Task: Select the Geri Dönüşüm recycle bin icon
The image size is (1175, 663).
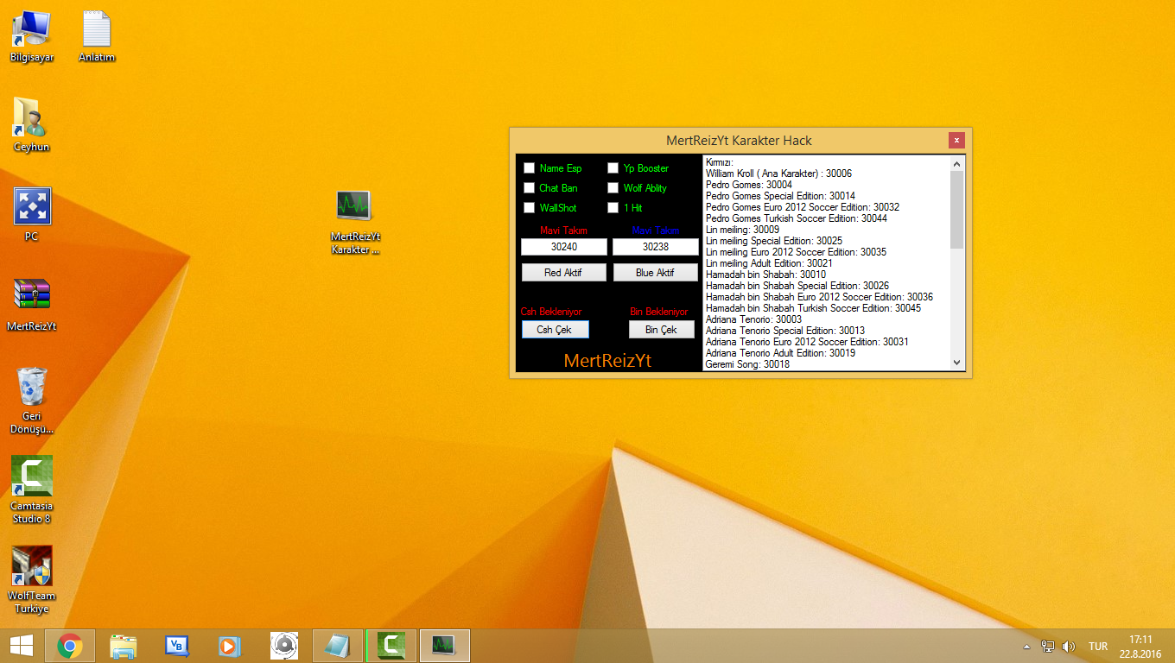Action: tap(32, 401)
